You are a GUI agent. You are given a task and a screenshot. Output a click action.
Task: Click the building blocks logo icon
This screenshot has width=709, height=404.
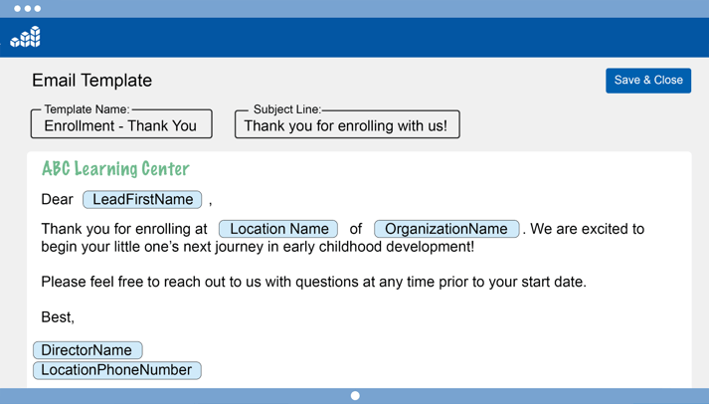(25, 37)
